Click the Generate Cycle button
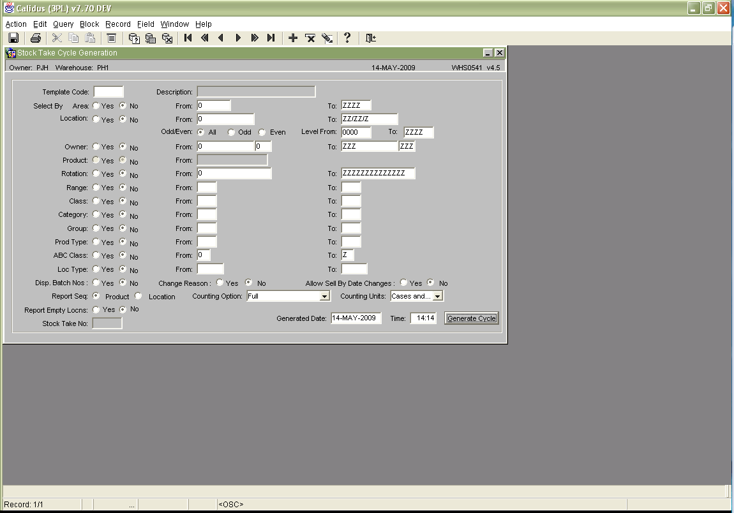The image size is (734, 513). pyautogui.click(x=472, y=318)
